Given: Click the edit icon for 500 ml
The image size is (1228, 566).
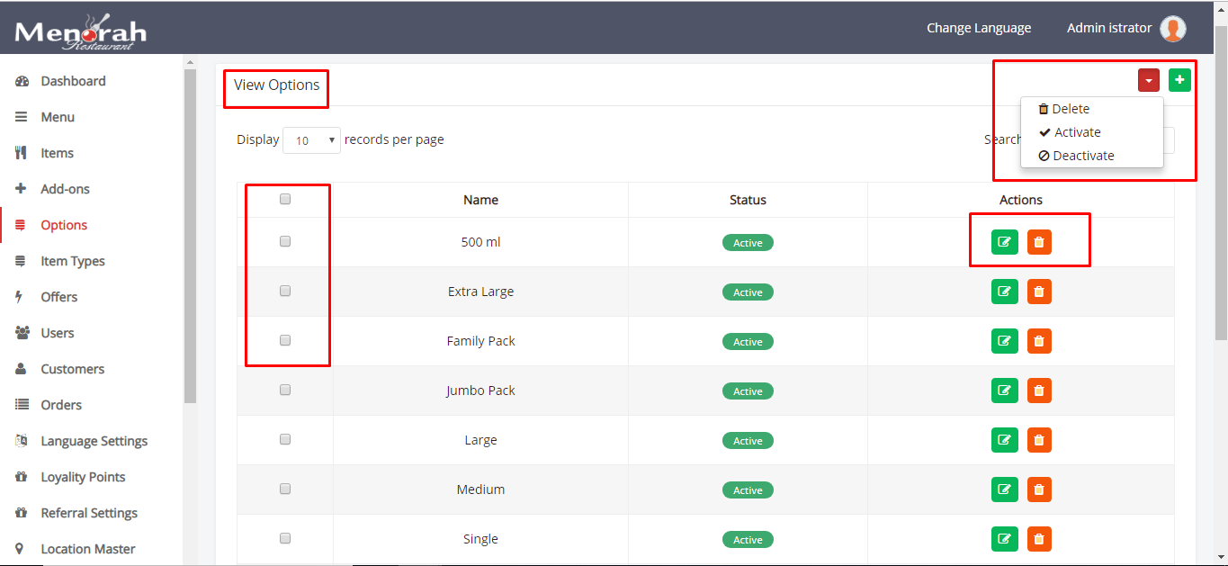Looking at the screenshot, I should point(1004,242).
